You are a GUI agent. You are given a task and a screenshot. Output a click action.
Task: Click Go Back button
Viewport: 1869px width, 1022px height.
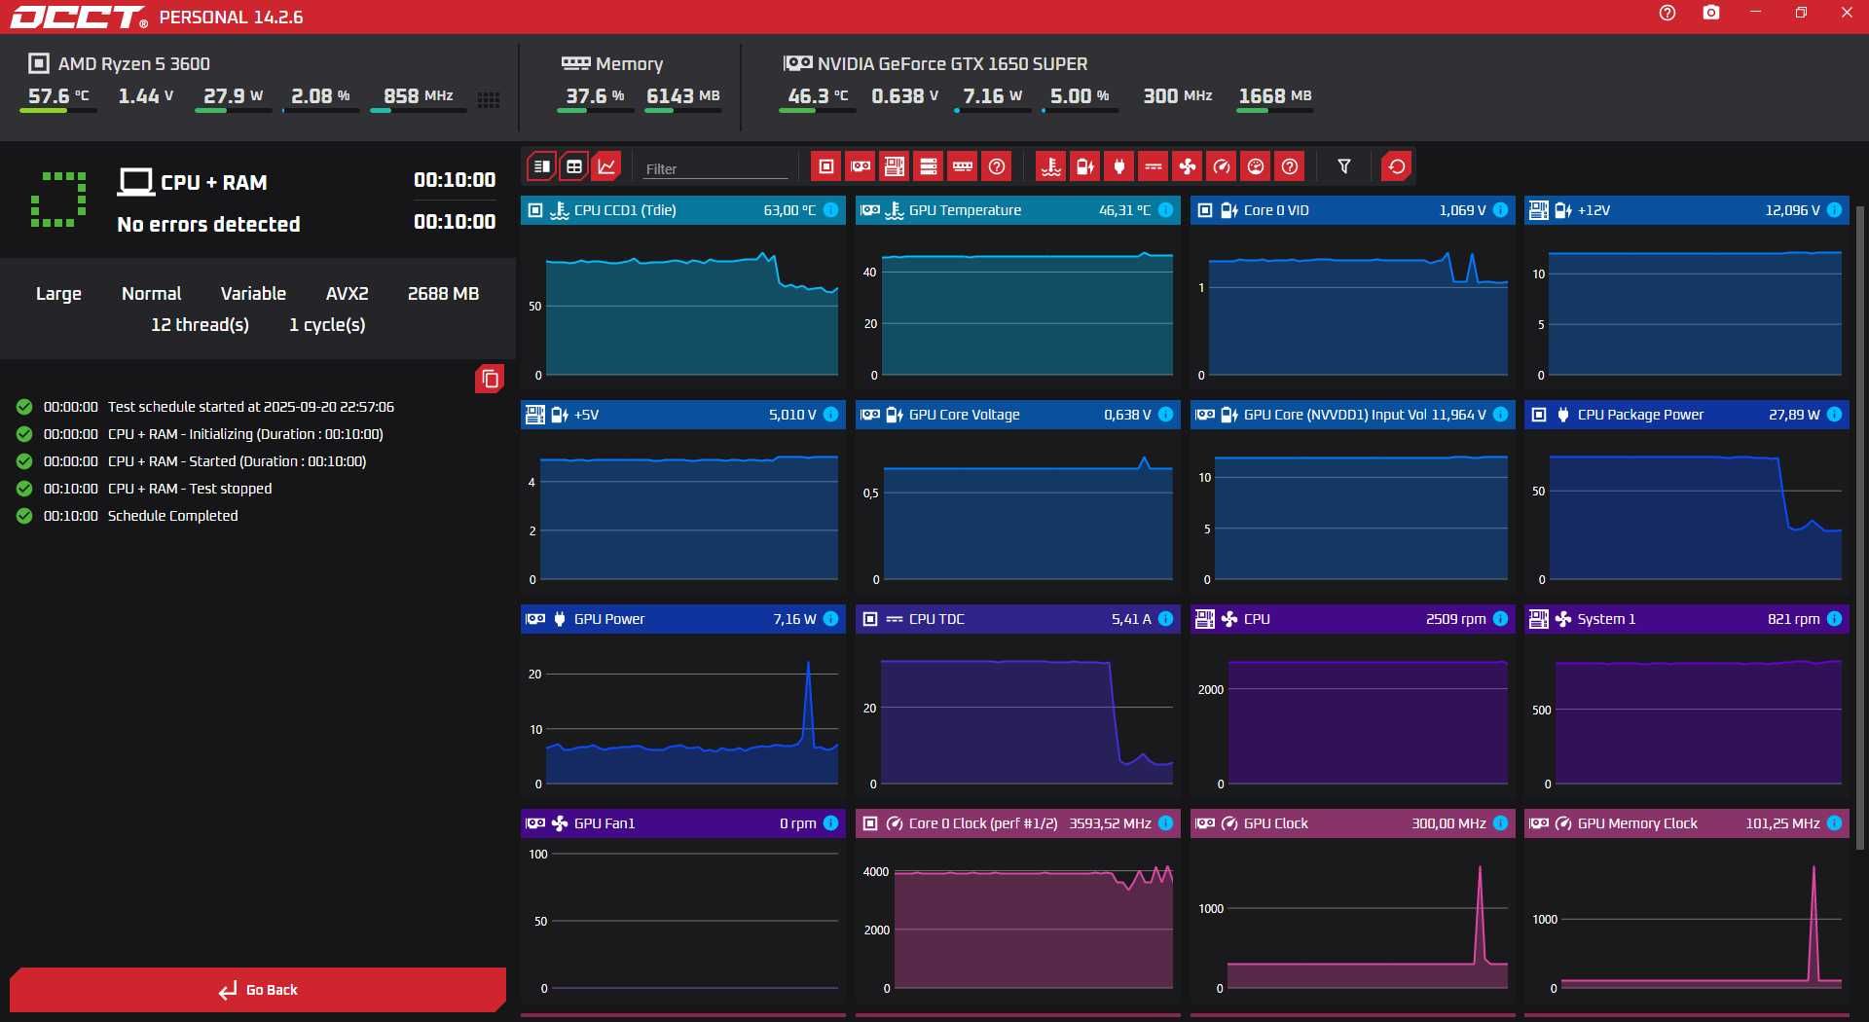[x=258, y=990]
